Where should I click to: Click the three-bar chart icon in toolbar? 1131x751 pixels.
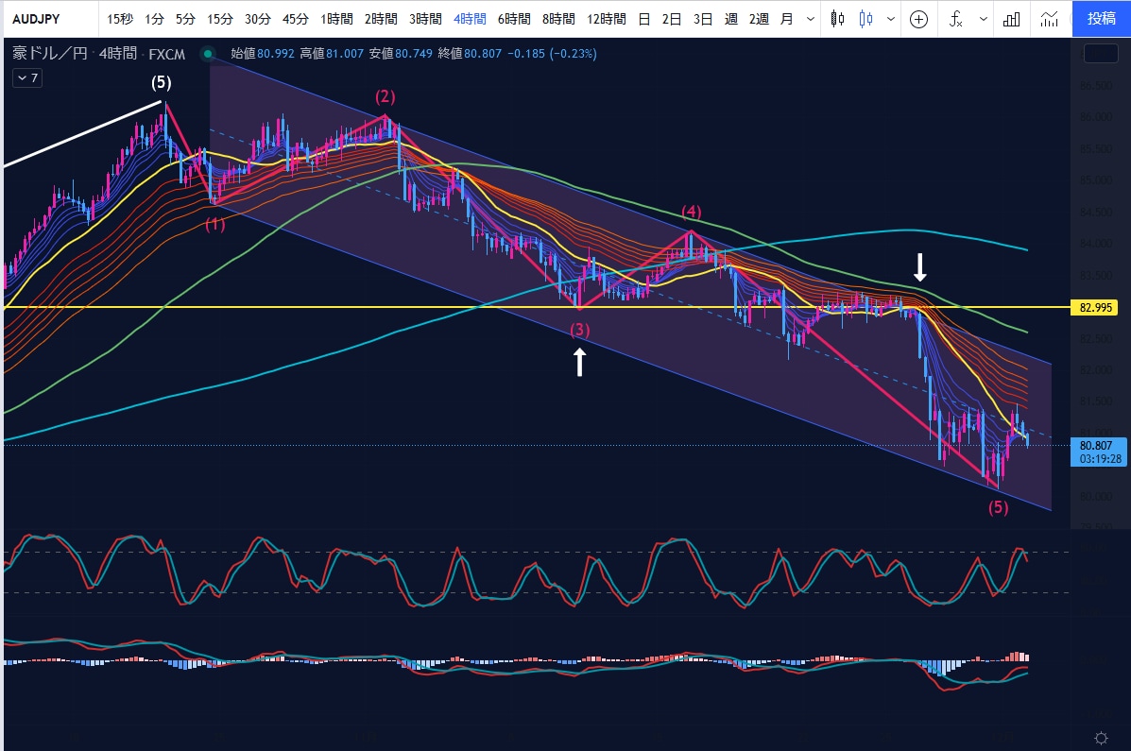(1011, 19)
